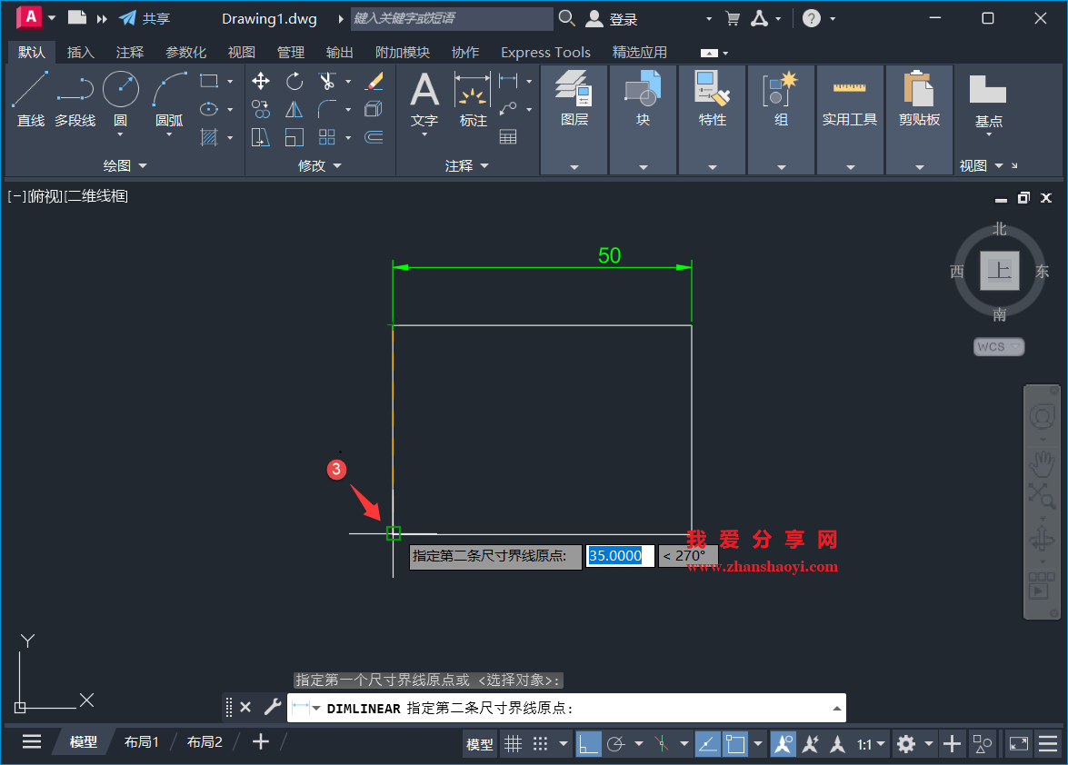Toggle grid display in the status bar
This screenshot has width=1068, height=765.
pos(514,743)
